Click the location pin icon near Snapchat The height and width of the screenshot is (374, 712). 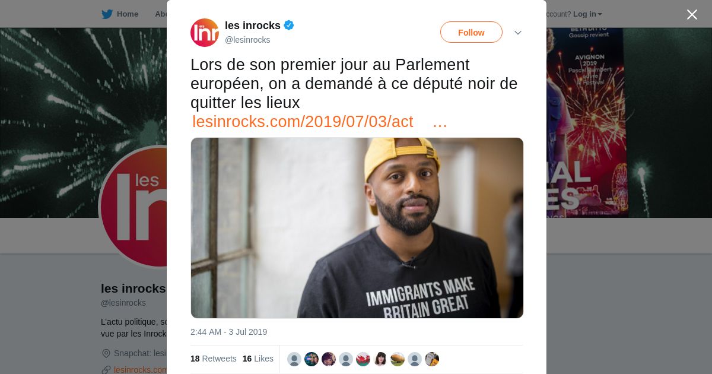pos(106,353)
